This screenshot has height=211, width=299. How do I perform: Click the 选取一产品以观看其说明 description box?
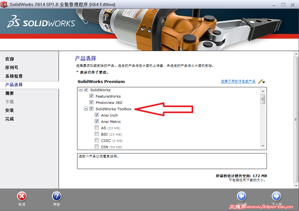(x=172, y=161)
